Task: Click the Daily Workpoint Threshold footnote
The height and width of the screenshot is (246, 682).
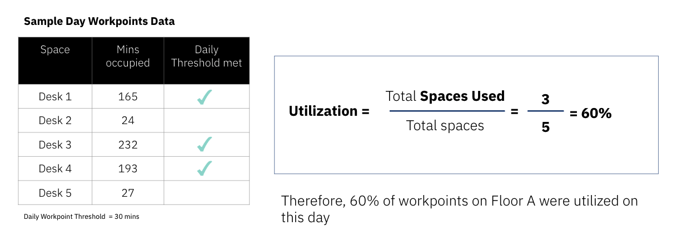Action: (x=82, y=217)
